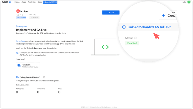This screenshot has width=193, height=109.
Task: Open the green user avatar menu
Action: [x=189, y=2]
